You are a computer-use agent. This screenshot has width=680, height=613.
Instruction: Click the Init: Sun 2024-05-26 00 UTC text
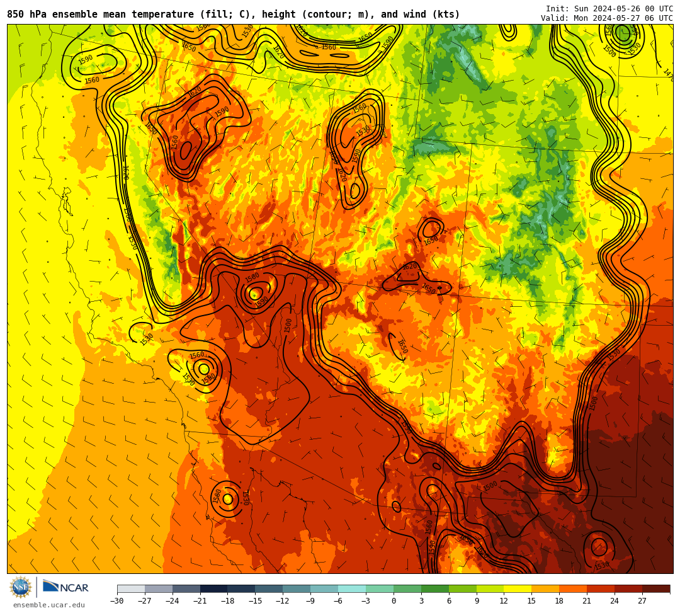609,9
